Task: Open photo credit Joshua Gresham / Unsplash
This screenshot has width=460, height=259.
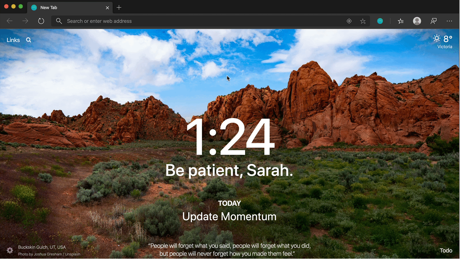Action: tap(49, 254)
